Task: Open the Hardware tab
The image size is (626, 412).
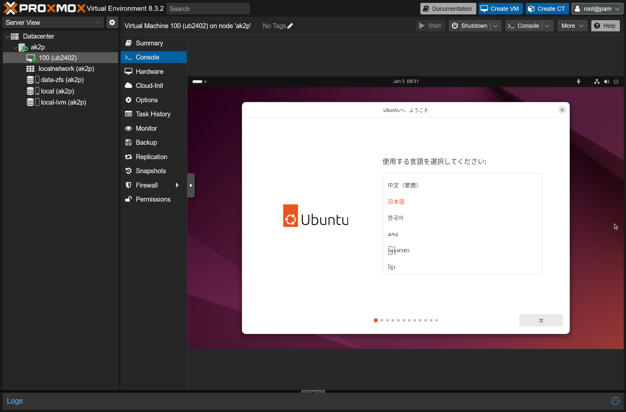Action: point(154,72)
